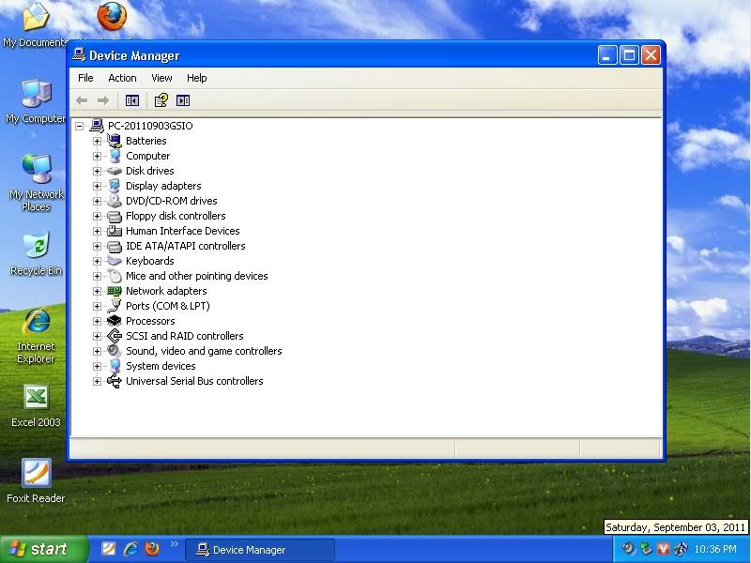Click the Back arrow in the toolbar
The image size is (751, 563).
82,100
